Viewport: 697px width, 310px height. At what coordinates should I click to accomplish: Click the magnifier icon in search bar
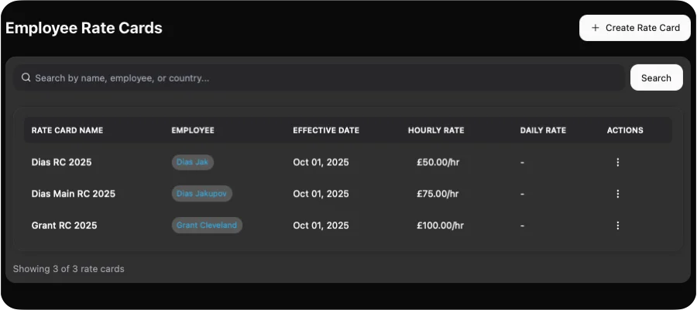click(26, 77)
